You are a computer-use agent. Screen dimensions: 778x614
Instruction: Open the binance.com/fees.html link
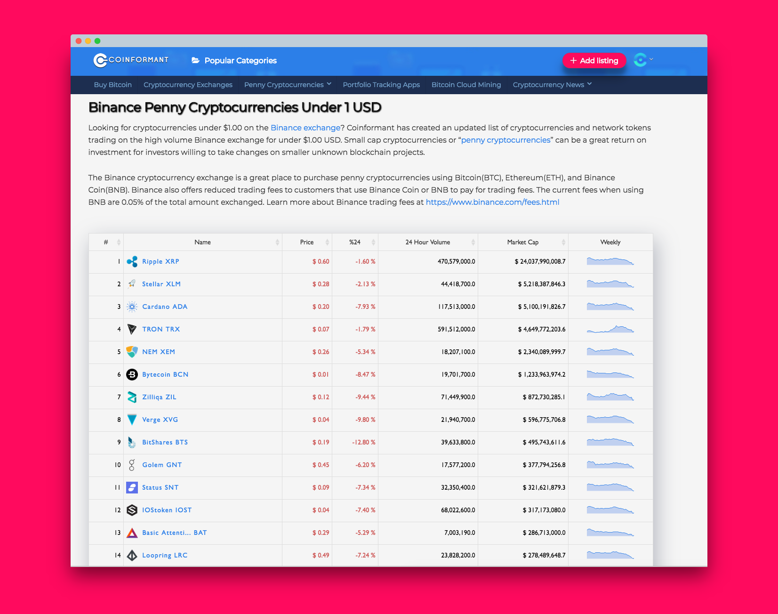(492, 202)
